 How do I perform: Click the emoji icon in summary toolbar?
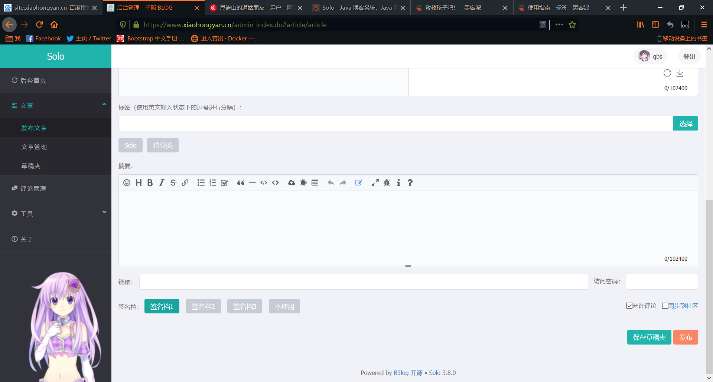coord(127,183)
